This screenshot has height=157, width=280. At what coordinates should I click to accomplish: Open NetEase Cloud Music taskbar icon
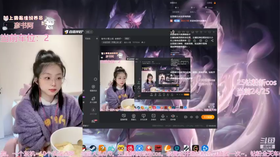tap(130, 148)
